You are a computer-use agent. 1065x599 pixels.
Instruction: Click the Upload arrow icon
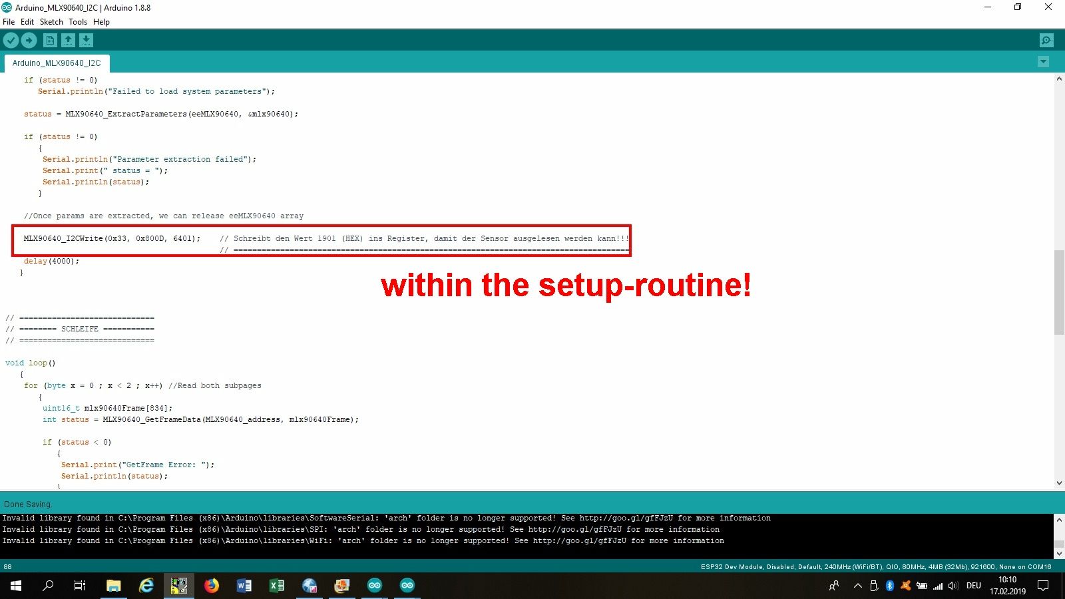29,41
